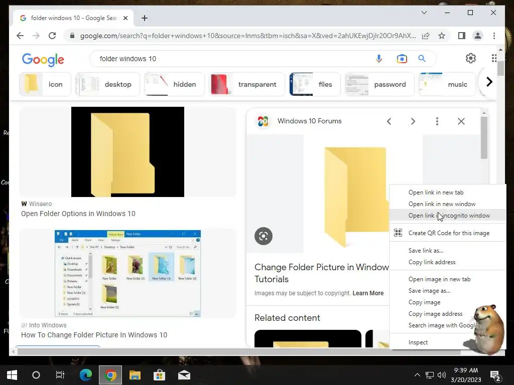514x385 pixels.
Task: Filter results by 'desktop' chip
Action: tap(107, 84)
